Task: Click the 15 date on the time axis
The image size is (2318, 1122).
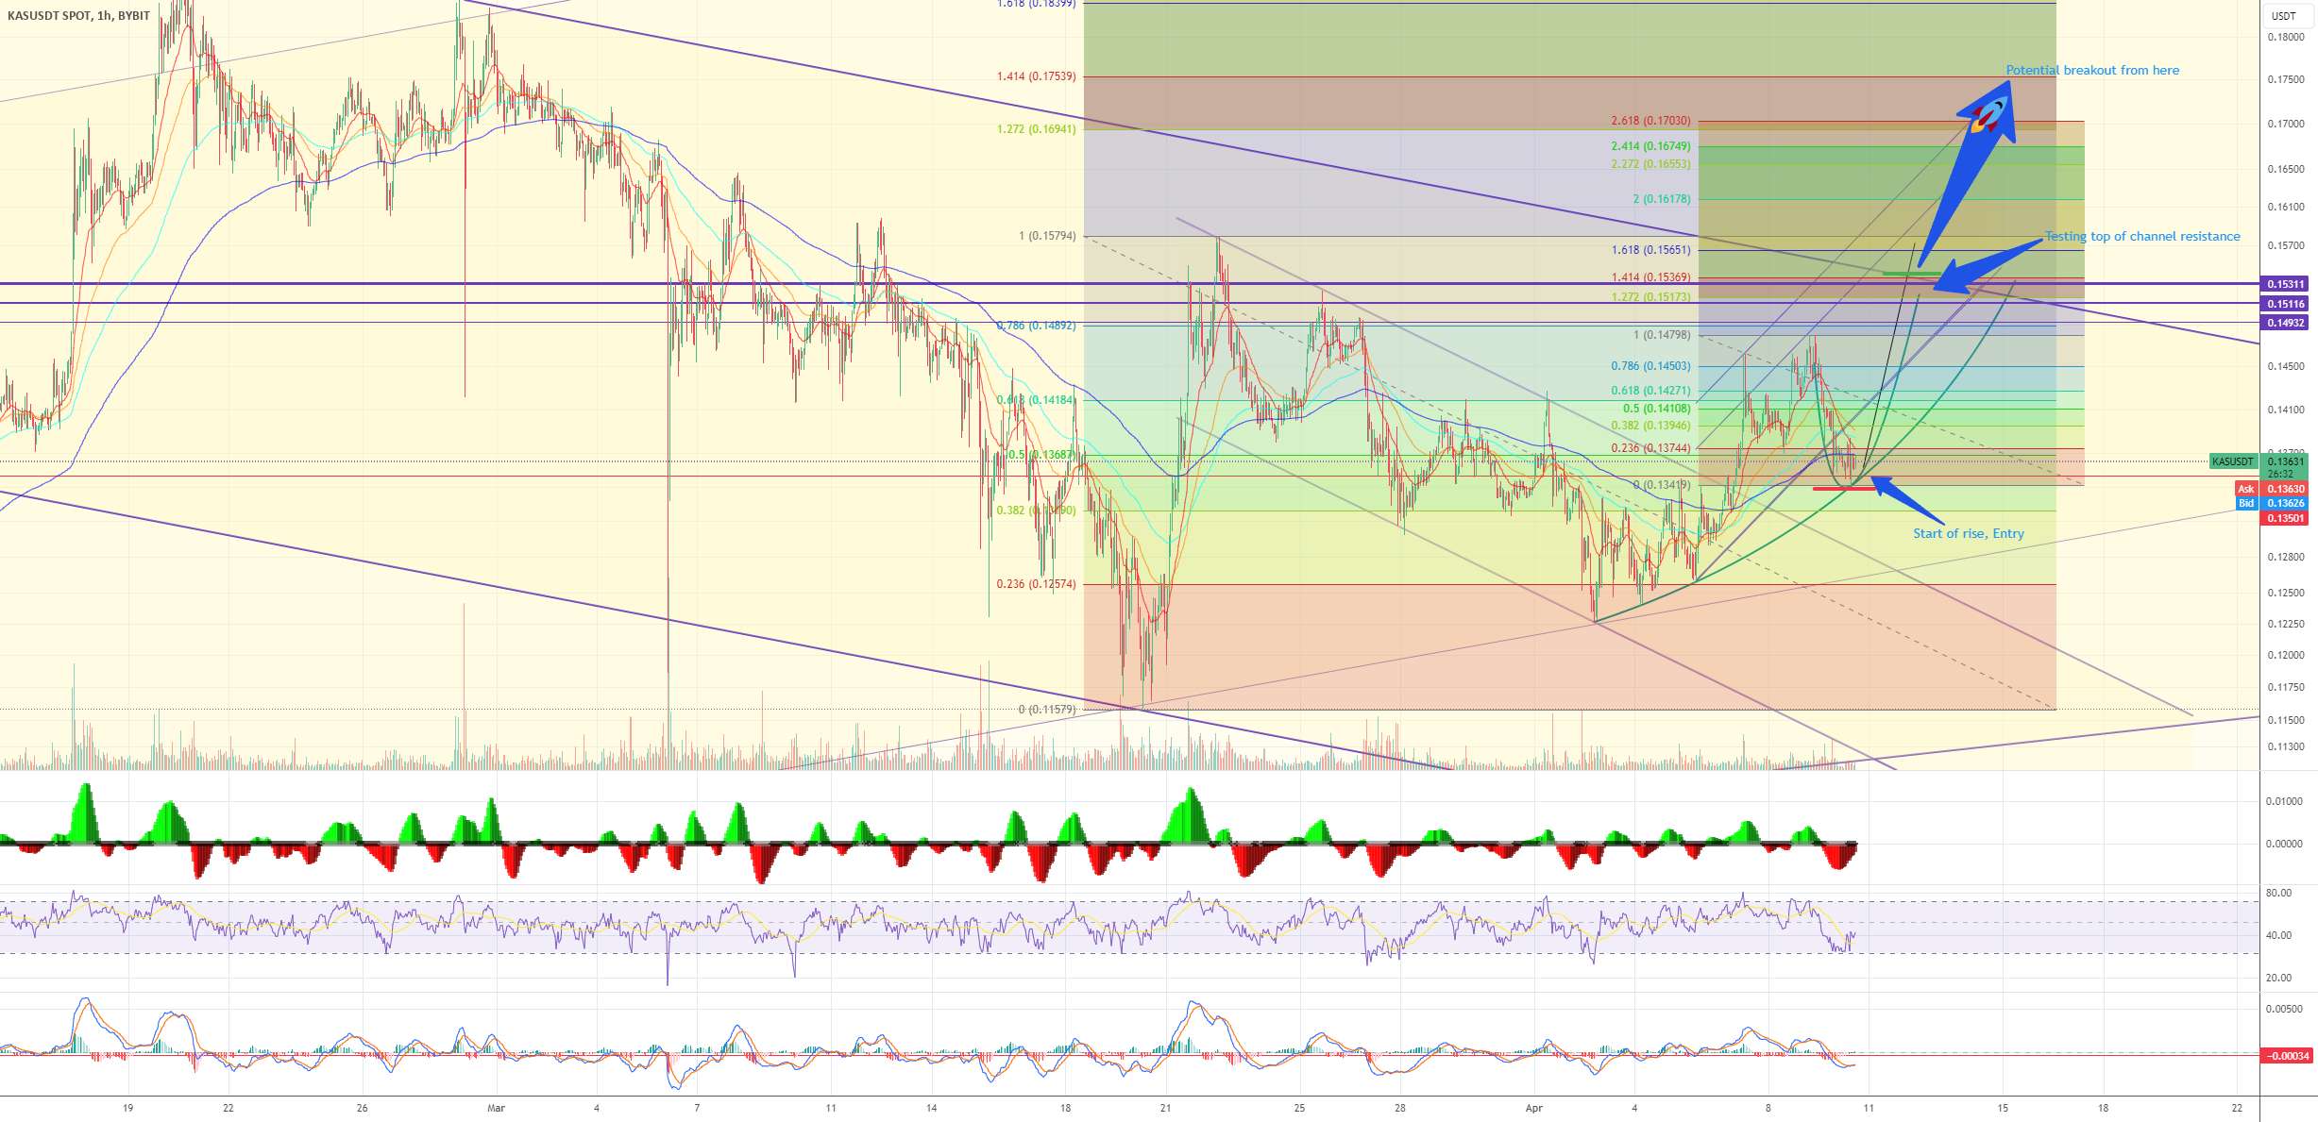Action: (2003, 1108)
